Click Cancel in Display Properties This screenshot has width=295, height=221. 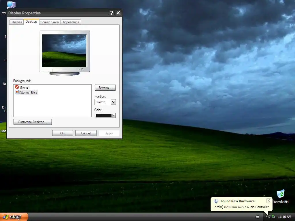[x=86, y=133]
